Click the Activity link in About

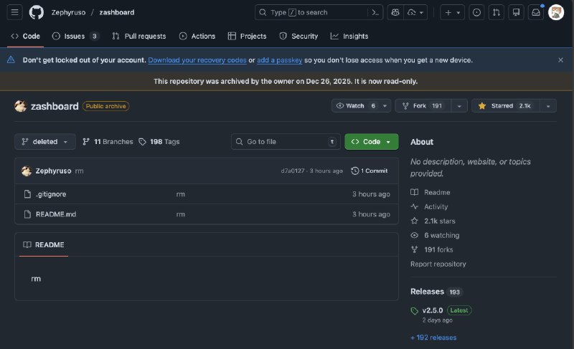(x=436, y=206)
